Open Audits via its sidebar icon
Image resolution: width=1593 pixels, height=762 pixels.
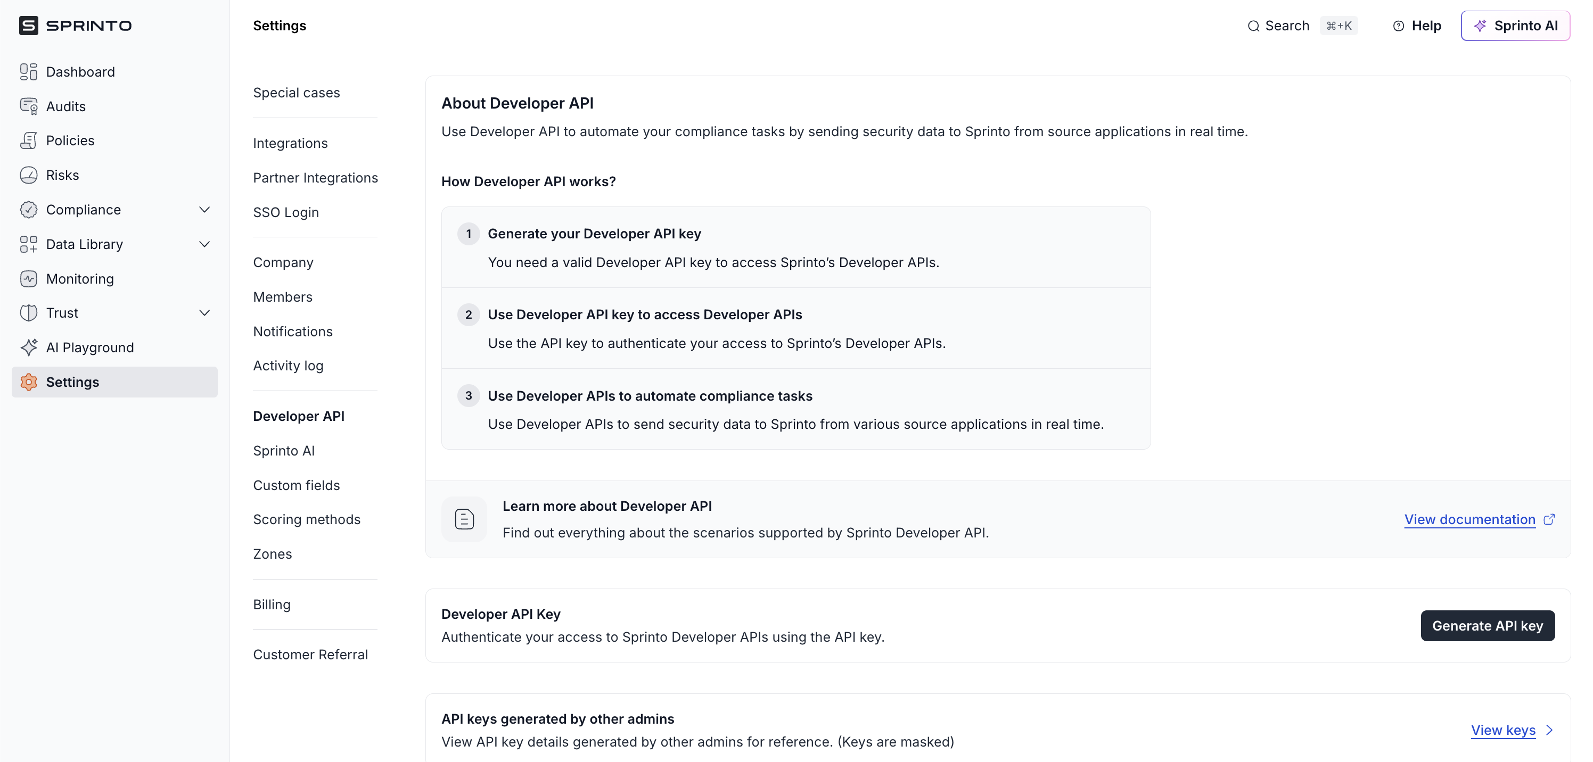[x=28, y=106]
